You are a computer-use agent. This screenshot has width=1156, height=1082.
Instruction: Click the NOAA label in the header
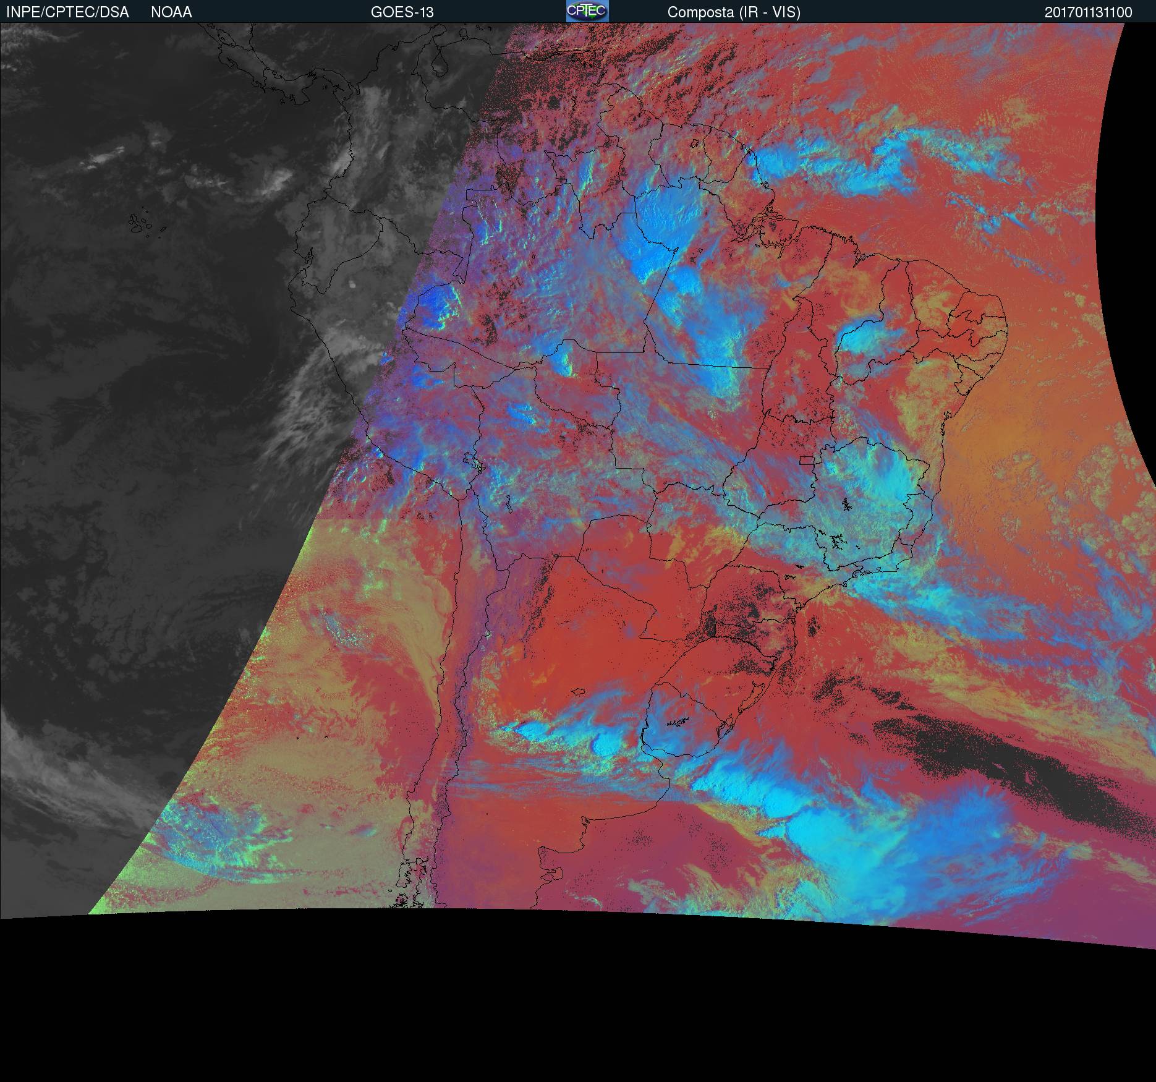pyautogui.click(x=171, y=12)
